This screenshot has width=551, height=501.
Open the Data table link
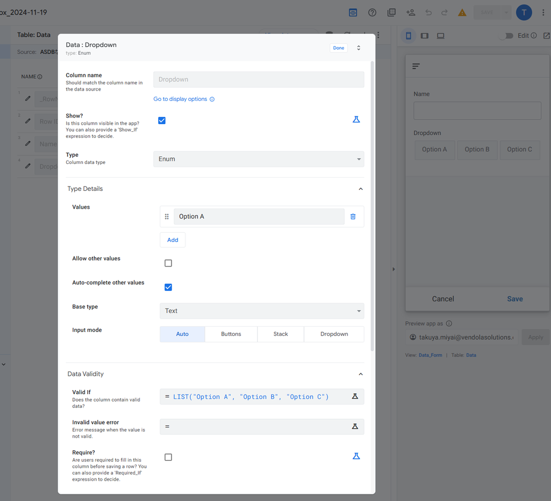click(x=471, y=355)
